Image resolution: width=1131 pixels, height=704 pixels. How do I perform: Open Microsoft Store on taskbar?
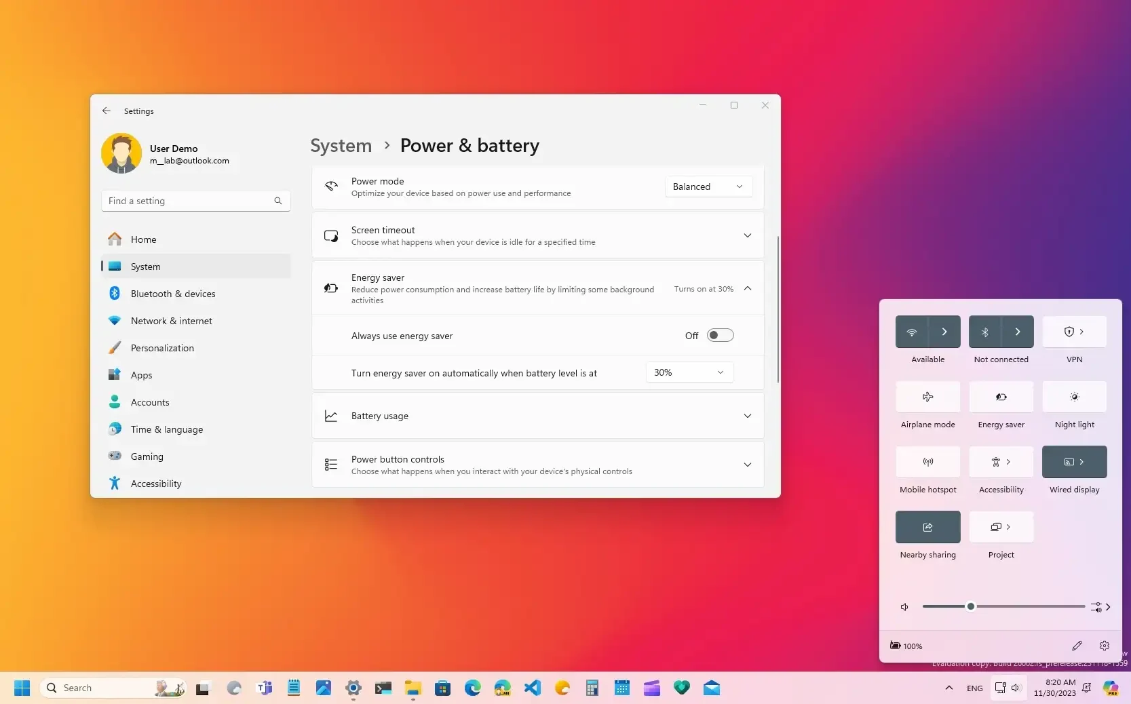tap(443, 688)
